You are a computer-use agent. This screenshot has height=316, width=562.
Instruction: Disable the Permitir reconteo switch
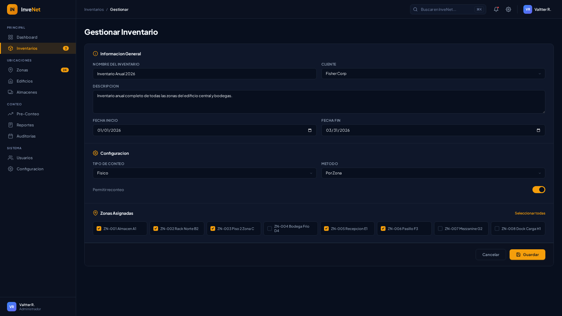click(539, 190)
